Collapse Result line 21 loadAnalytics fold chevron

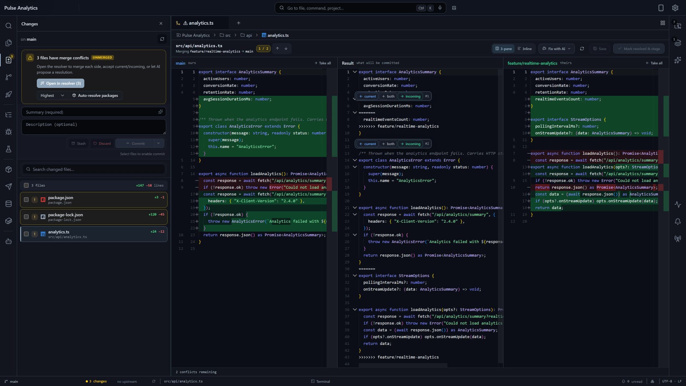(355, 208)
